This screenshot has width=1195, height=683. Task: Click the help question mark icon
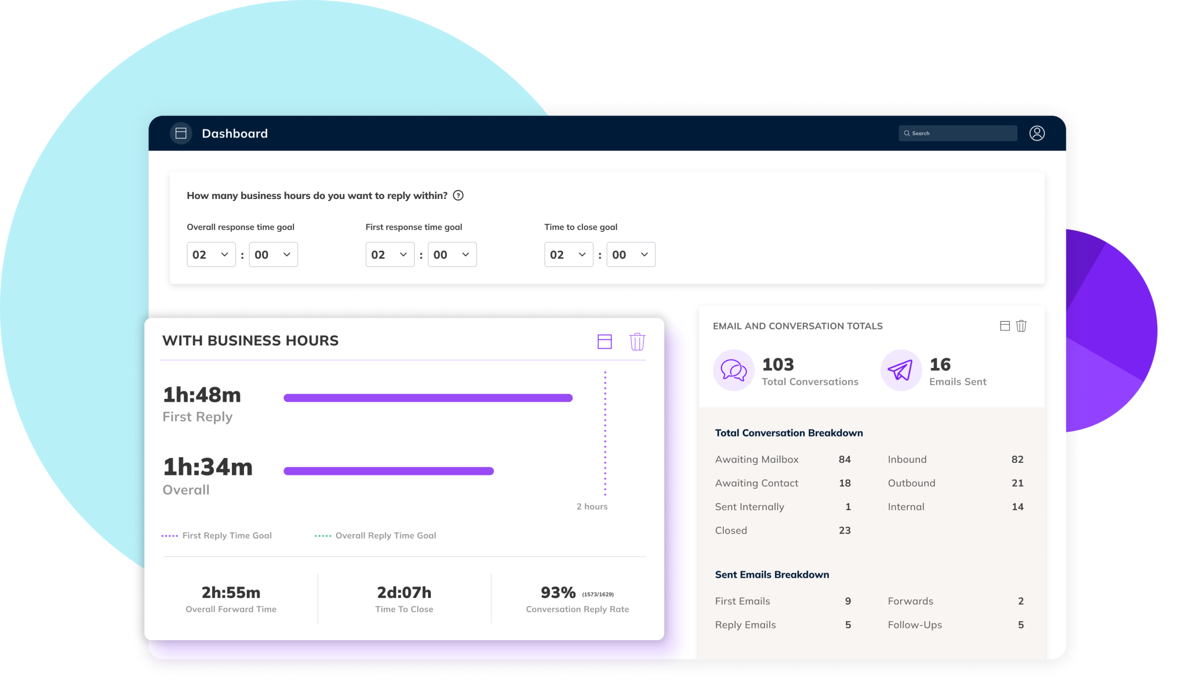point(459,196)
